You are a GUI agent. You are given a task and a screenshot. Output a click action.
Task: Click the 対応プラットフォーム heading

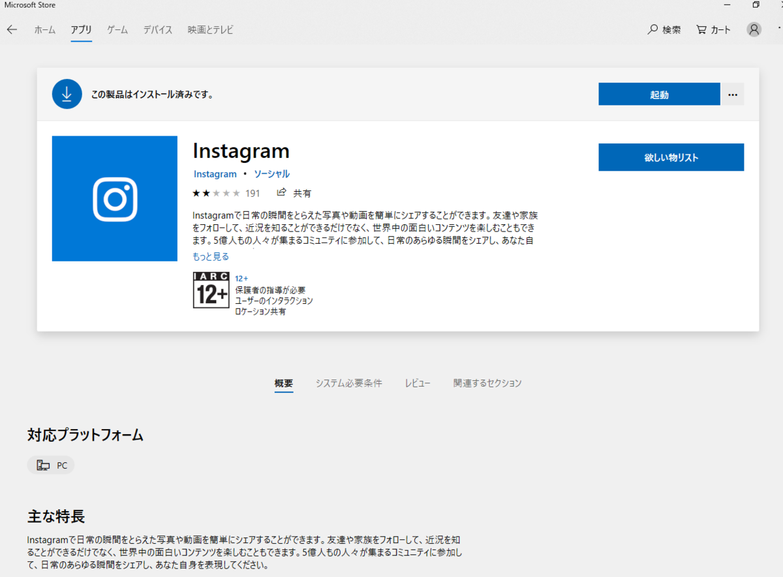(x=85, y=436)
